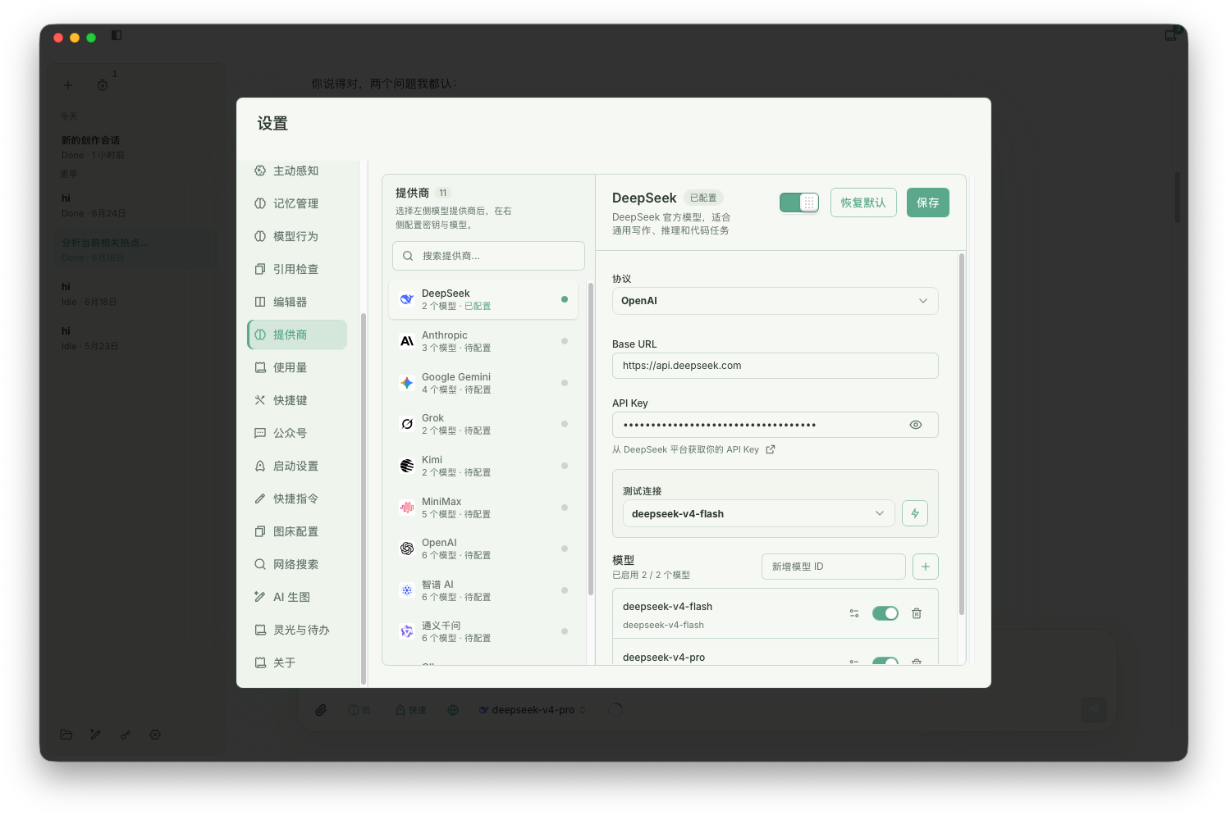Open scheduled tasks timer icon
This screenshot has height=815, width=1226.
tap(103, 85)
